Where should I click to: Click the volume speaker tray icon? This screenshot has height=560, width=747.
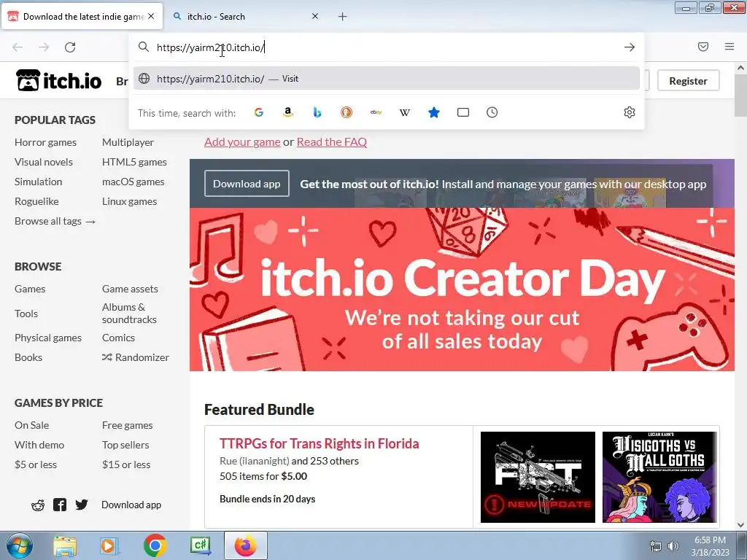(673, 547)
